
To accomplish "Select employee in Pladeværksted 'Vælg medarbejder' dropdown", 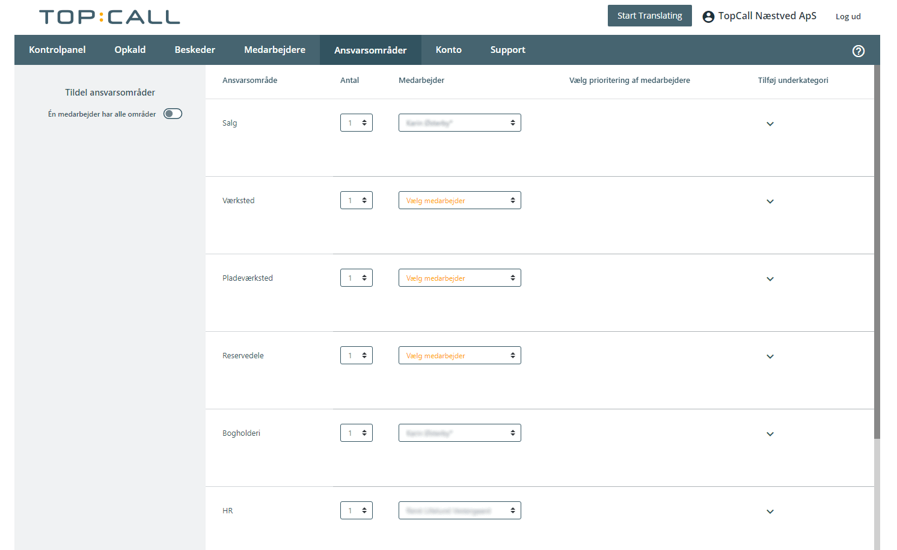I will point(460,278).
